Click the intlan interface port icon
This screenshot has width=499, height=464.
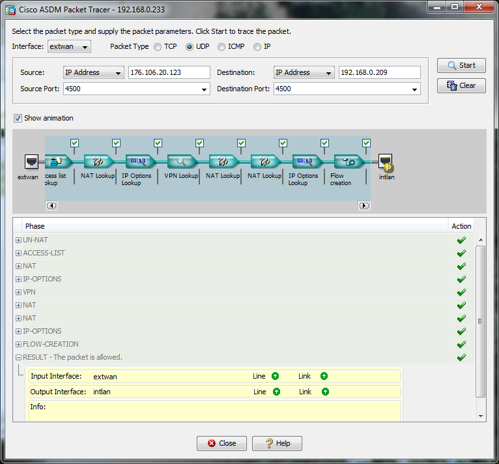pyautogui.click(x=386, y=162)
